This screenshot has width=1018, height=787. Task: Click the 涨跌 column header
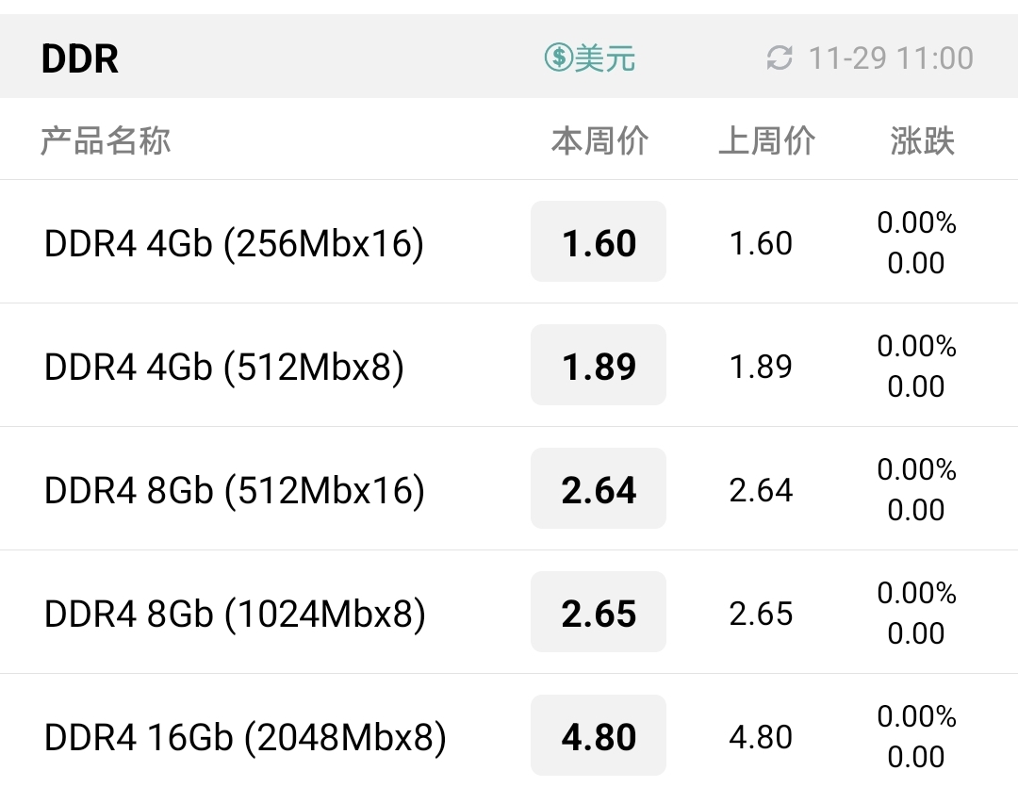922,141
